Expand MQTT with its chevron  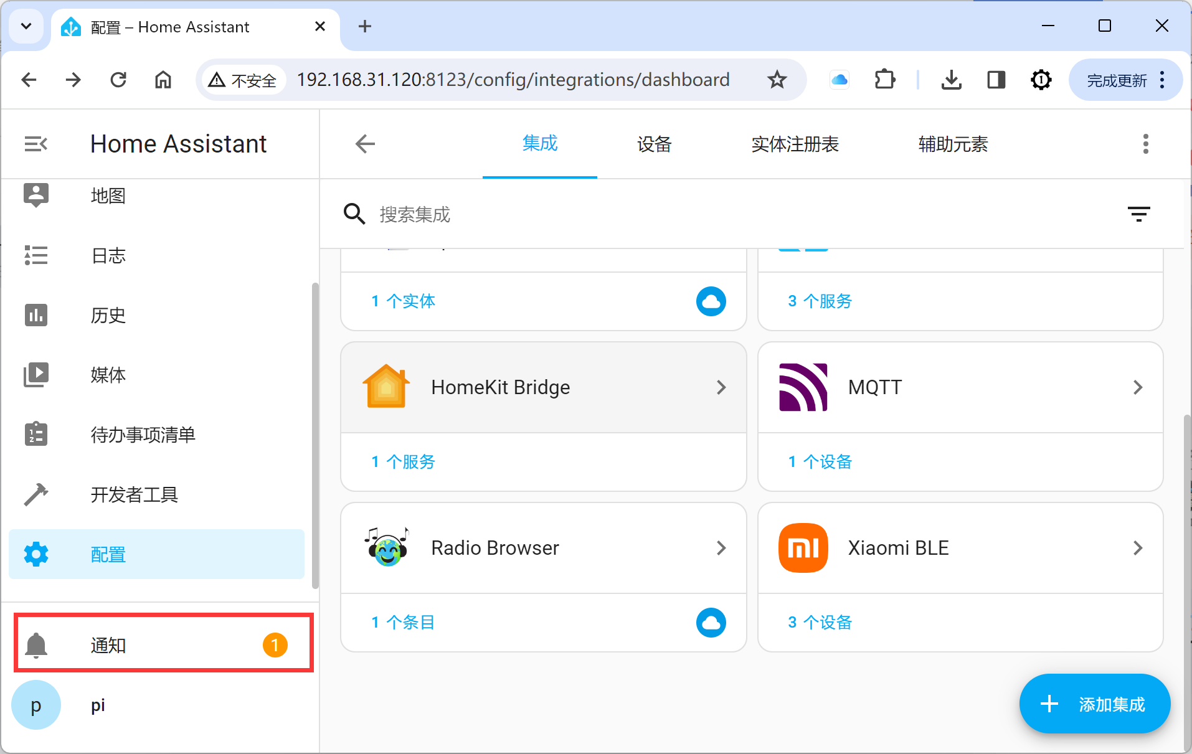coord(1138,387)
